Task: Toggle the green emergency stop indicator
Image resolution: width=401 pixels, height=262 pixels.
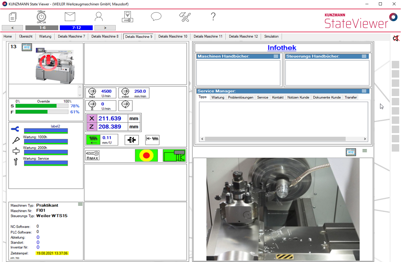Action: [146, 156]
